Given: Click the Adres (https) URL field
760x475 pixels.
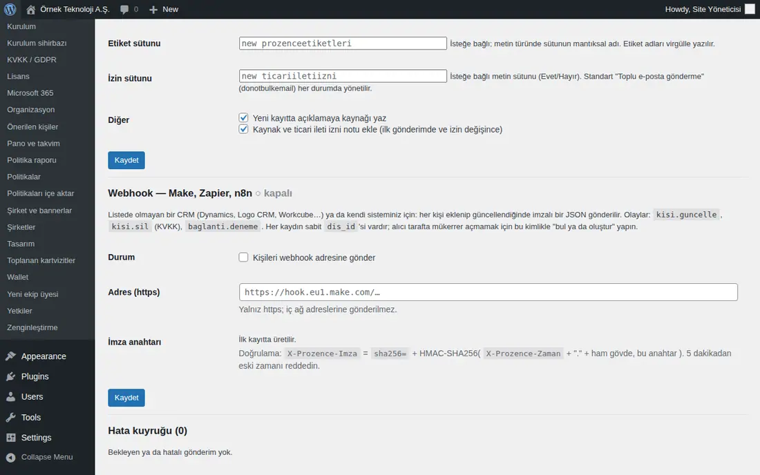Looking at the screenshot, I should pos(488,292).
